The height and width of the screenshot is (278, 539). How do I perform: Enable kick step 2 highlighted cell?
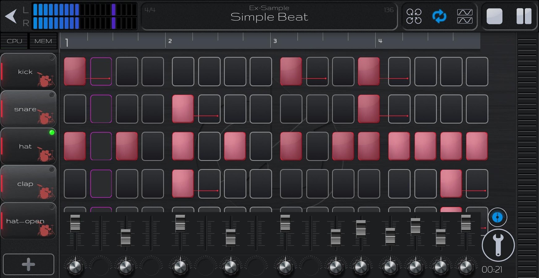click(101, 71)
